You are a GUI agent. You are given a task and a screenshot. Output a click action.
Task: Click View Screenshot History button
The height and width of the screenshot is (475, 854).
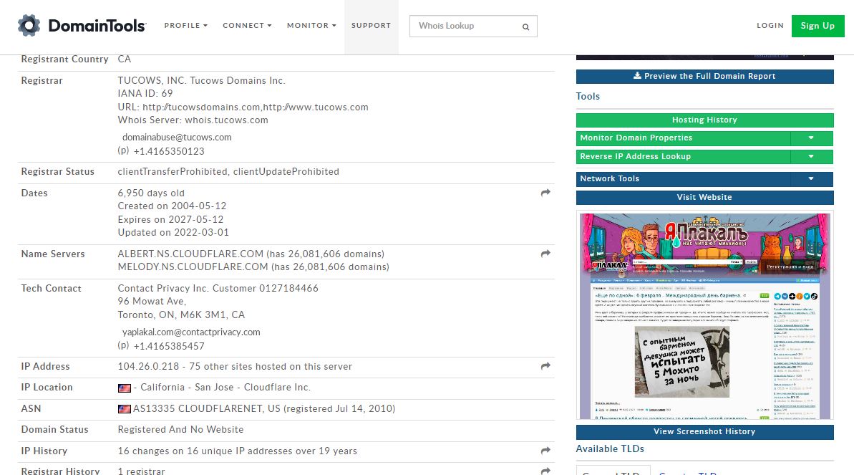click(x=705, y=432)
